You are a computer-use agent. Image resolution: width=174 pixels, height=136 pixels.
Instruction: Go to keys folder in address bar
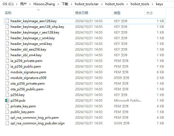pos(159,4)
